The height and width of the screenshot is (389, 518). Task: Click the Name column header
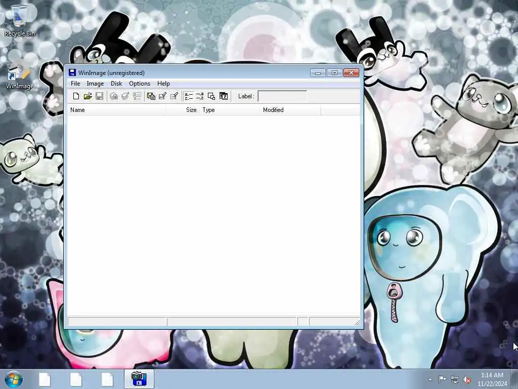pos(116,110)
